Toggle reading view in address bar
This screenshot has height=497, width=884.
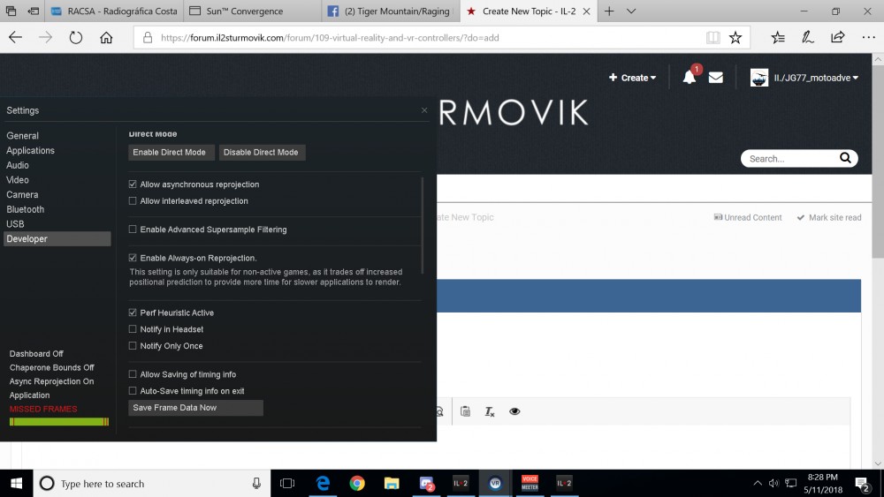(x=713, y=38)
